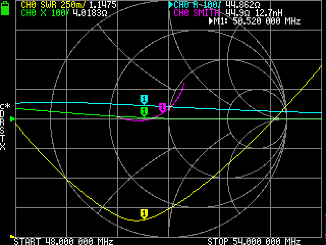This screenshot has width=326, height=245.
Task: Tap the battery indicator icon
Action: pos(5,8)
